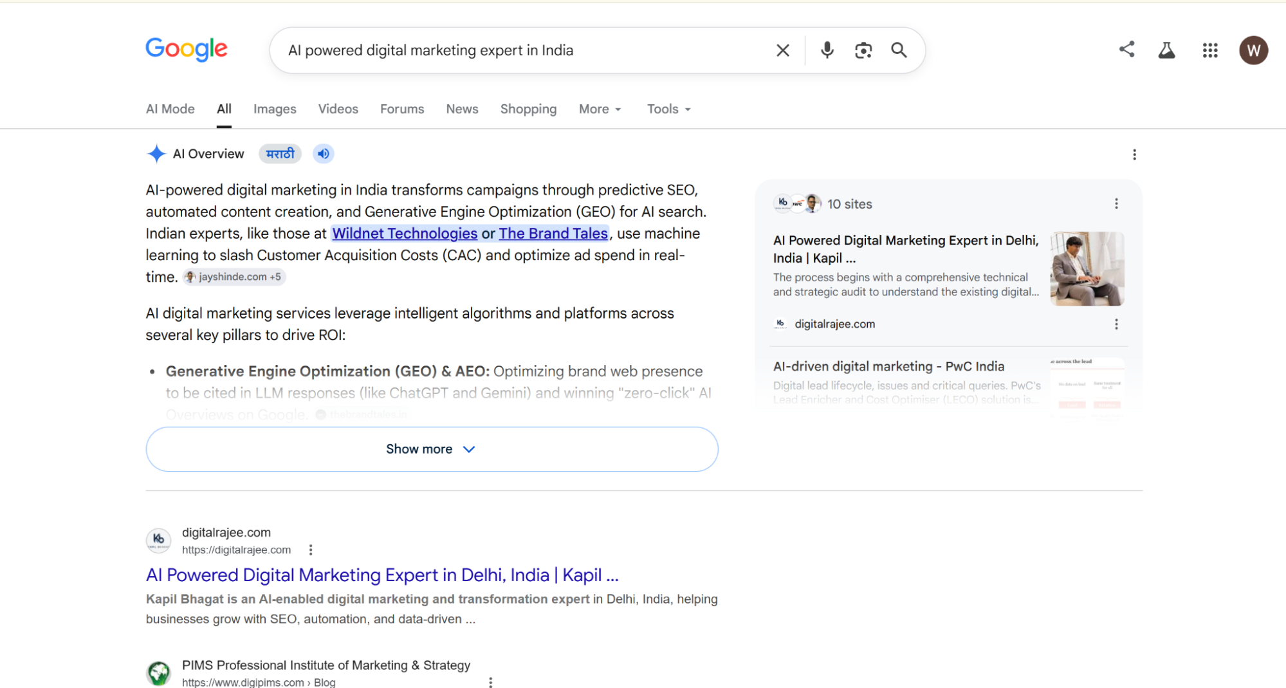
Task: Open options for the digitalrajee.com source card
Action: coord(1116,324)
